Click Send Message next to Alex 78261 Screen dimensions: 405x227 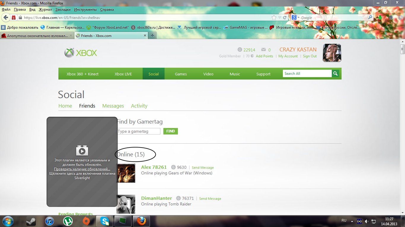203,168
